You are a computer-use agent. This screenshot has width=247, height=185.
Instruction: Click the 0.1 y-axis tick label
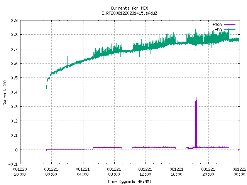tap(14, 135)
